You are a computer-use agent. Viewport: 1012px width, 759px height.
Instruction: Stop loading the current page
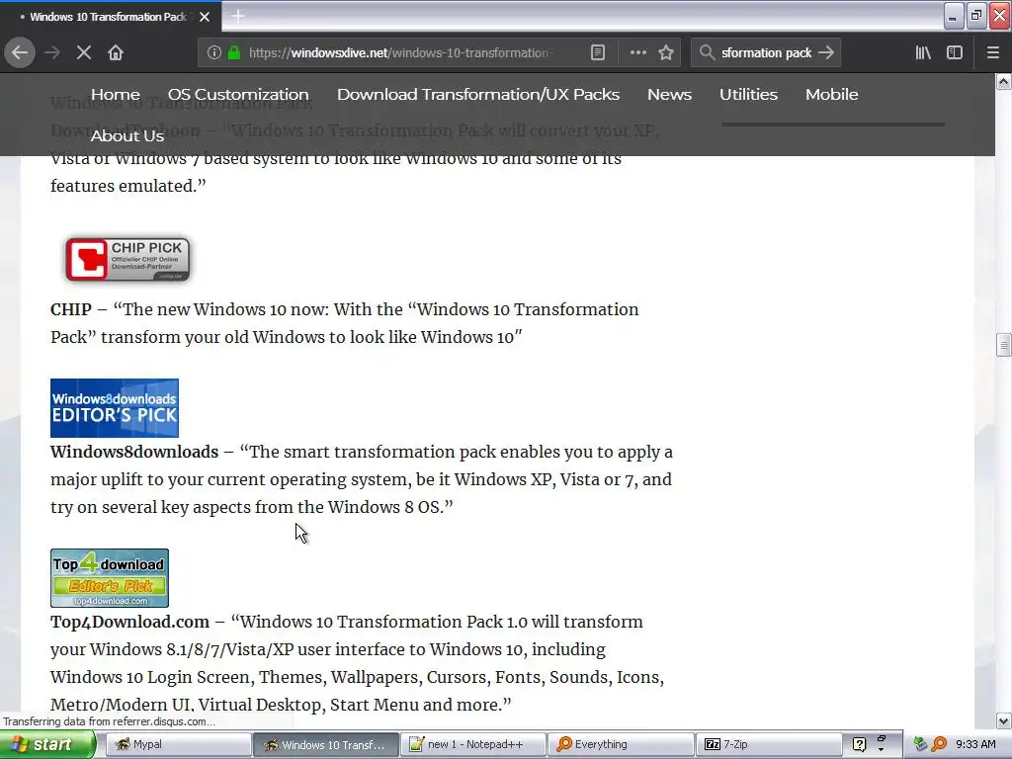pyautogui.click(x=83, y=52)
